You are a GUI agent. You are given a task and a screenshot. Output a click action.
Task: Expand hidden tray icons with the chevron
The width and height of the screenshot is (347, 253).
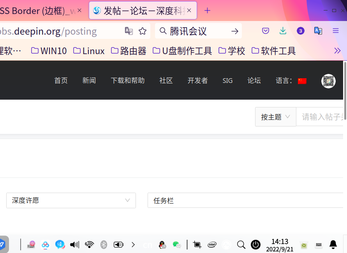(133, 245)
